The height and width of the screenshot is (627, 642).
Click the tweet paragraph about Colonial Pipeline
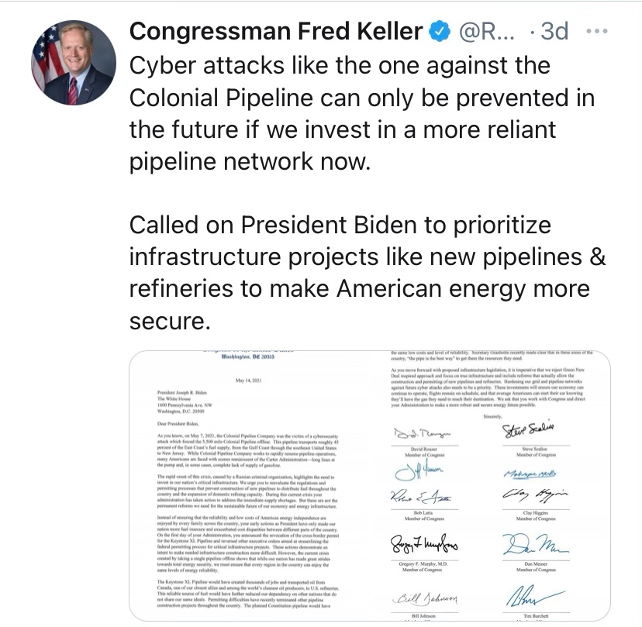tap(361, 115)
